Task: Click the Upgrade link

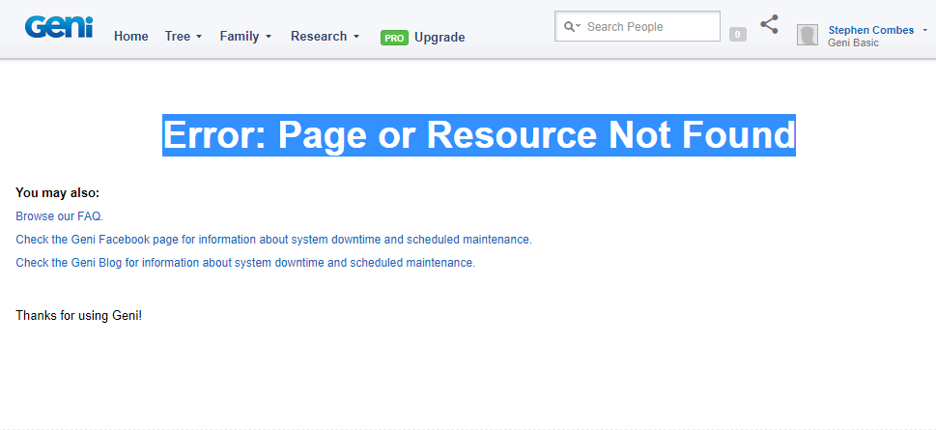Action: pos(440,38)
